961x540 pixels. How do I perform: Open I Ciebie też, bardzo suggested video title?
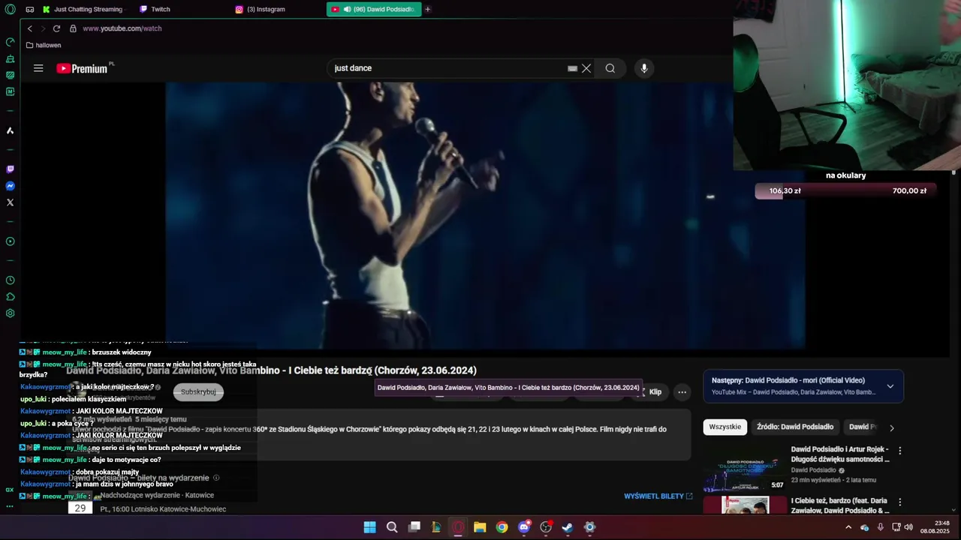tap(840, 505)
